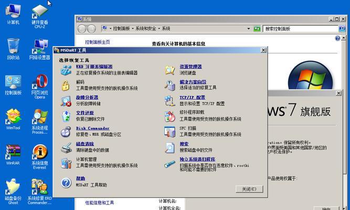Click the 解码 locked tool label
Image resolution: width=350 pixels, height=210 pixels.
pyautogui.click(x=80, y=82)
